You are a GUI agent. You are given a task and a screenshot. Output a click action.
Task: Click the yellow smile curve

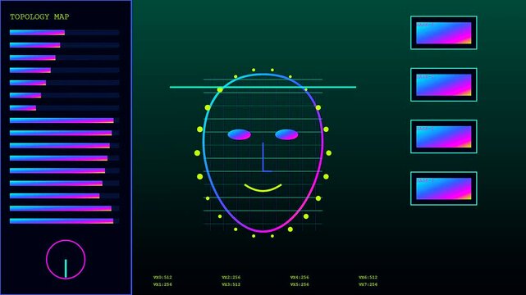263,188
